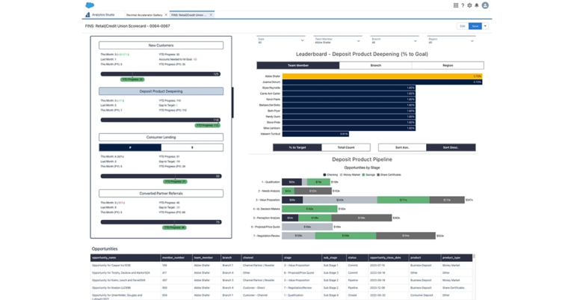This screenshot has width=574, height=300.
Task: Open the Help question mark icon
Action: coord(463,5)
